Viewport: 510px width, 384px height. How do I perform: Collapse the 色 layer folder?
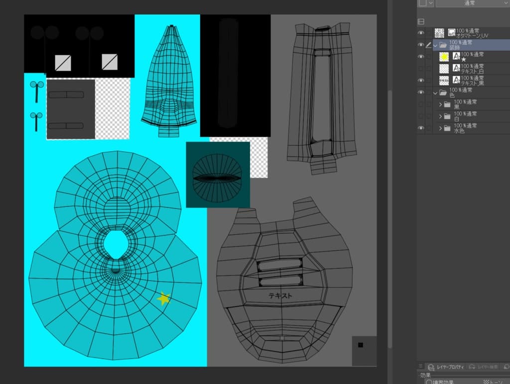(435, 93)
